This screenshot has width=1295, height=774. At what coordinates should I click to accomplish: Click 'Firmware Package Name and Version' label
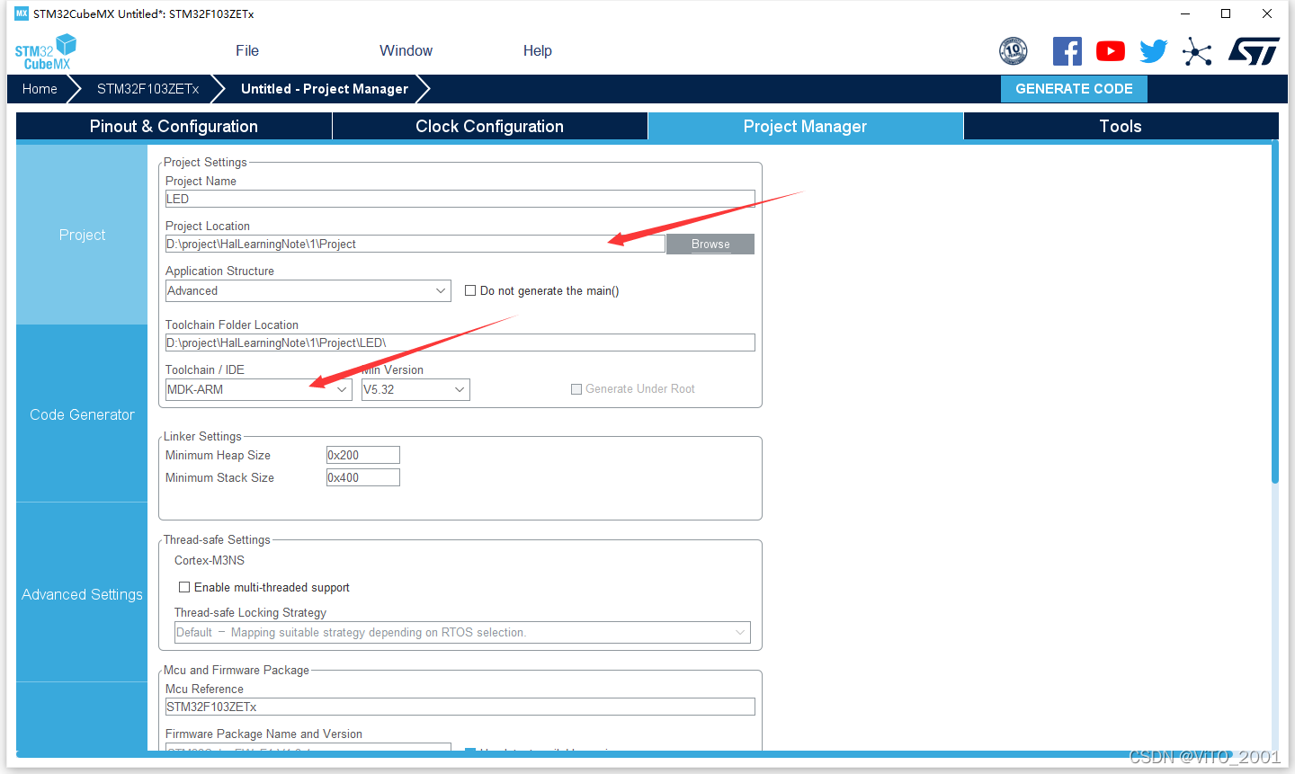click(x=263, y=734)
